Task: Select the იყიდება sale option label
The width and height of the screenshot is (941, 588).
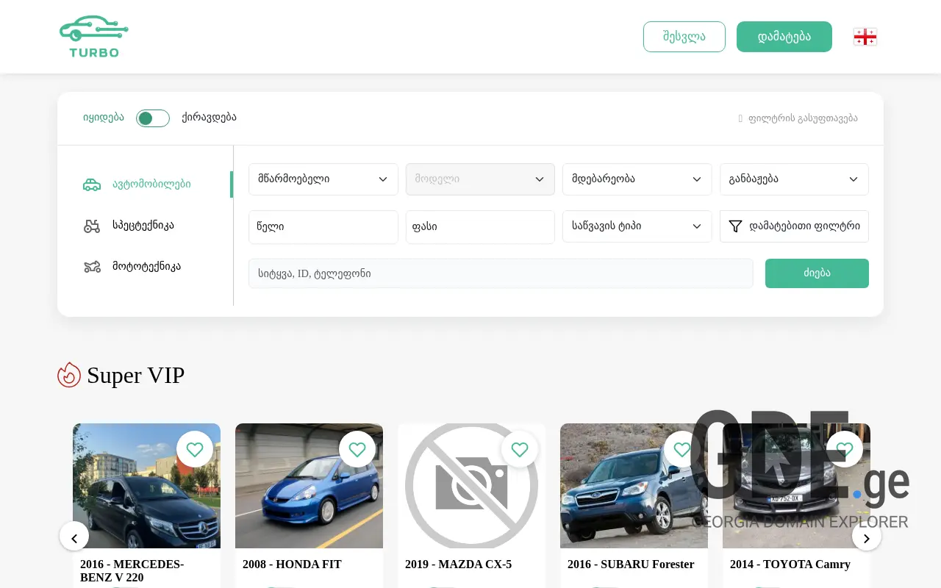Action: click(104, 118)
